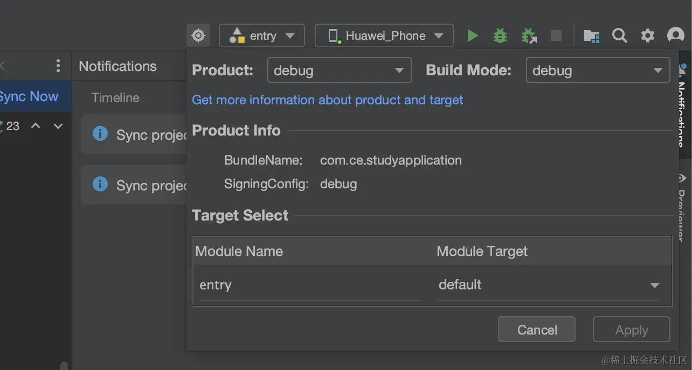Expand the Product debug dropdown
The width and height of the screenshot is (692, 370).
339,70
